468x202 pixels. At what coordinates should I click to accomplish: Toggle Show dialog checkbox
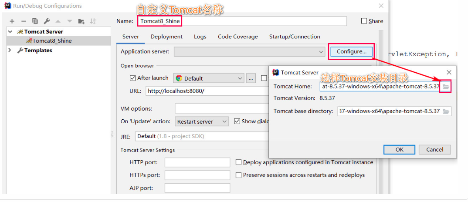coord(237,121)
